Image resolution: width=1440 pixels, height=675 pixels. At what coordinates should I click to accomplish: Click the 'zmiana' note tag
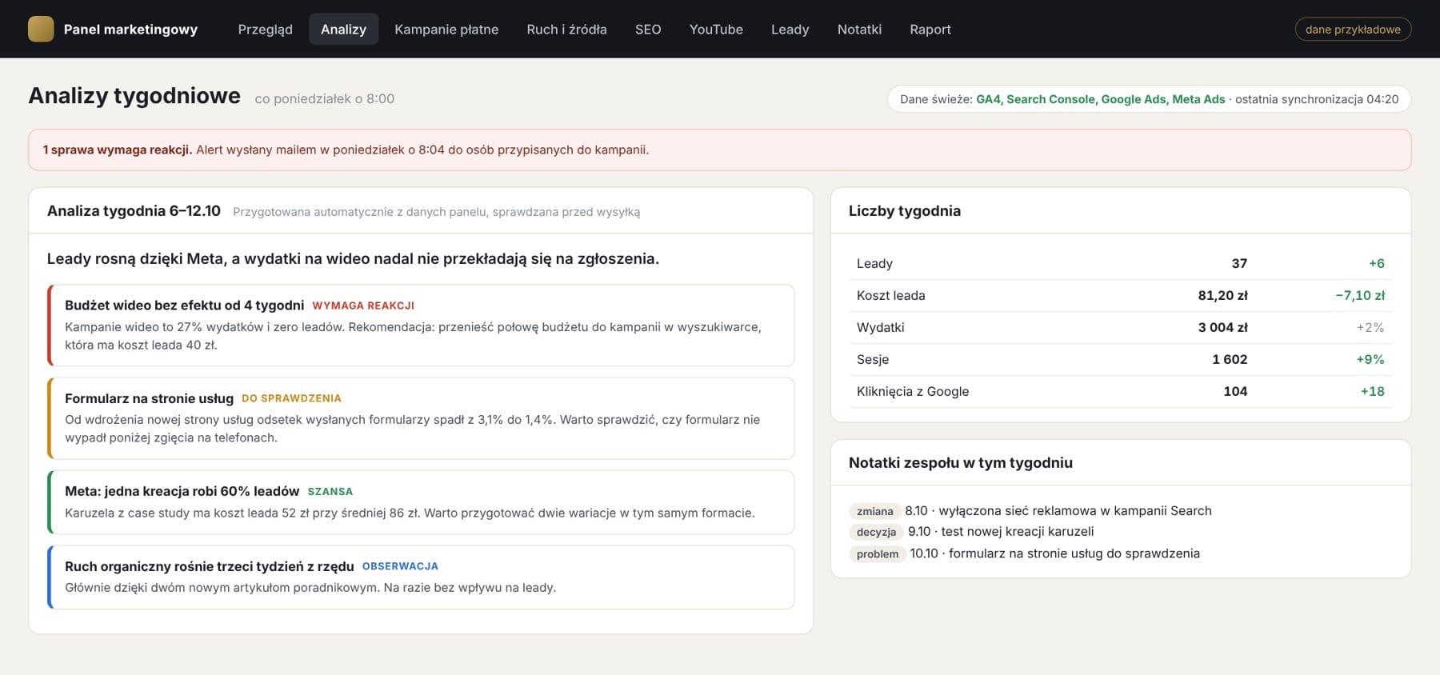tap(875, 511)
